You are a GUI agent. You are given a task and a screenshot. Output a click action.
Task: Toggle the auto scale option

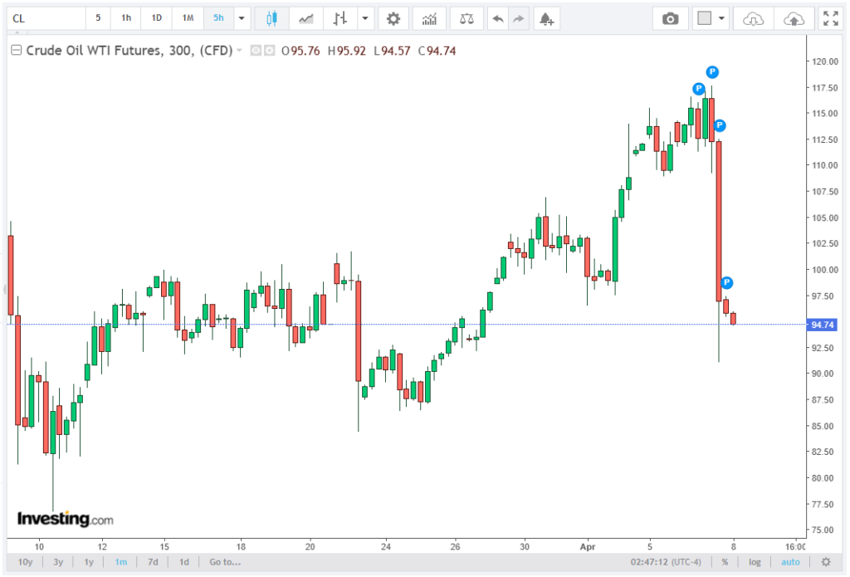(790, 562)
